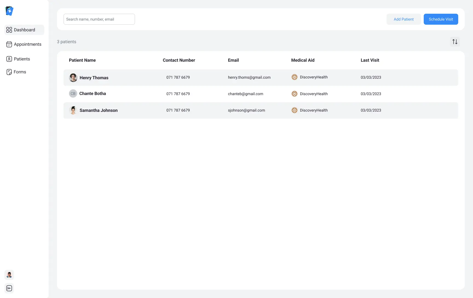This screenshot has height=298, width=473.
Task: Click the Forms document icon
Action: pyautogui.click(x=9, y=72)
